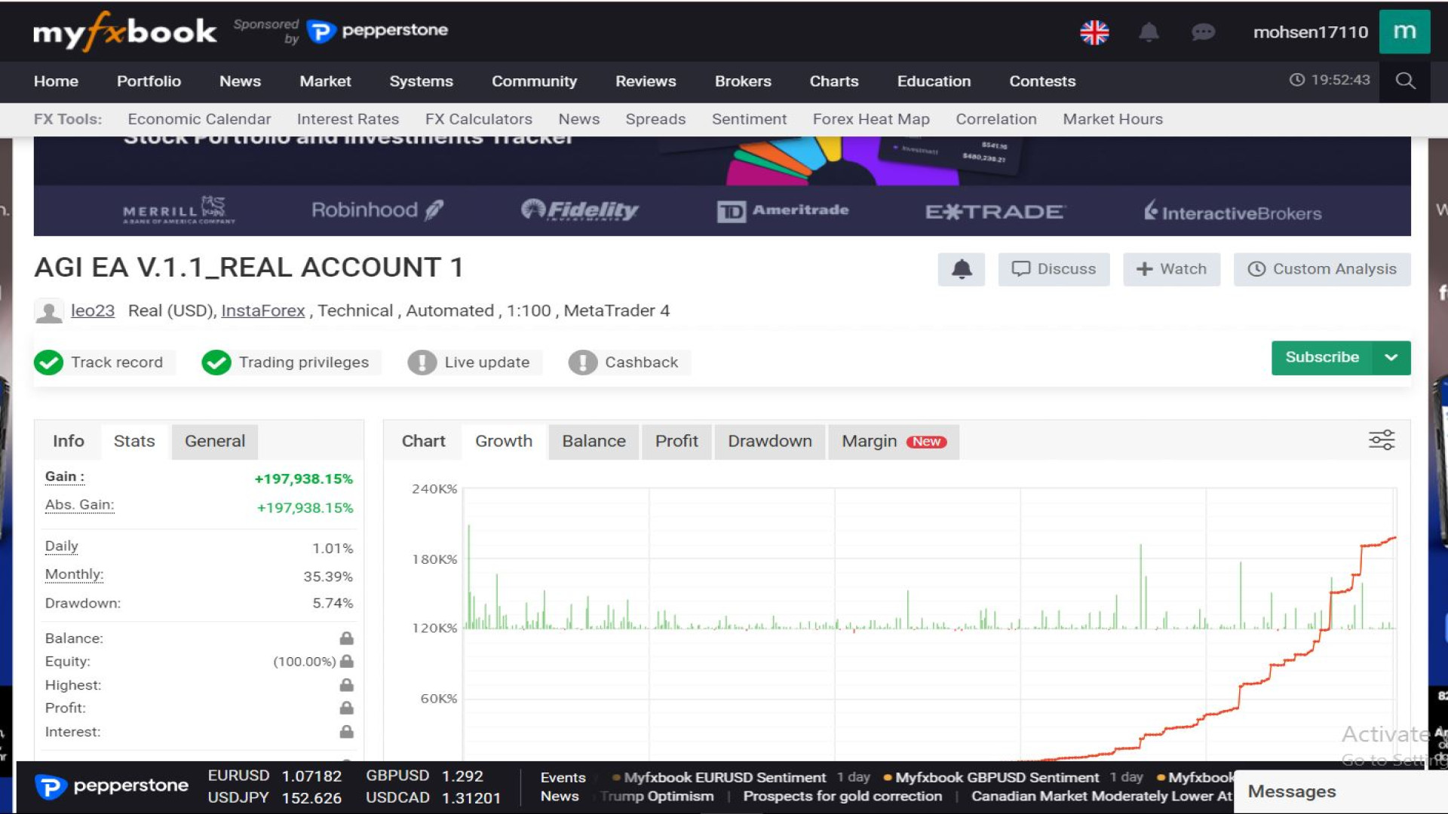Screen dimensions: 1448x814
Task: Open the Messages panel
Action: coord(1340,791)
